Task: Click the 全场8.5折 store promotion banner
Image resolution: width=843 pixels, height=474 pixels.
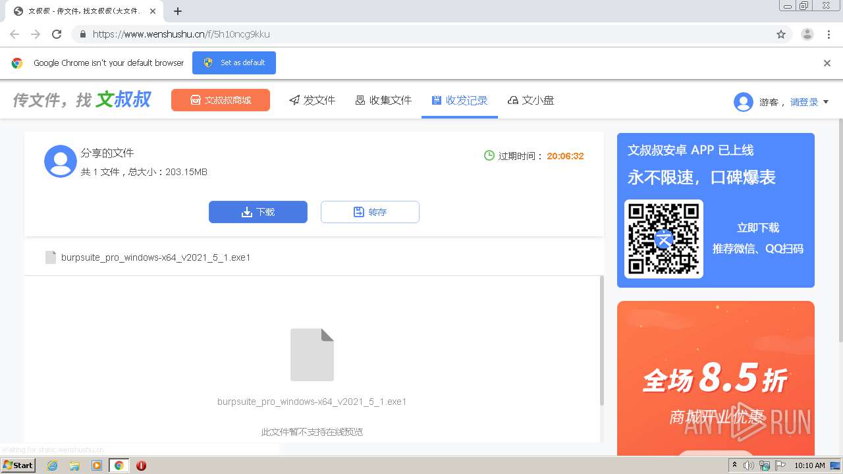Action: tap(716, 378)
